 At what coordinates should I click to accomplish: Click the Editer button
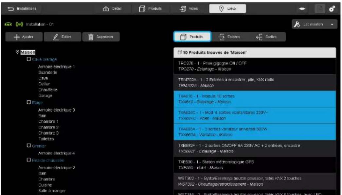tap(63, 37)
